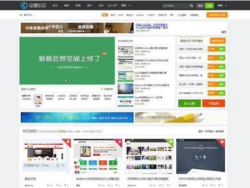Image resolution: width=250 pixels, height=188 pixels.
Task: Click the orange button beside the tag row
Action: pos(217,15)
